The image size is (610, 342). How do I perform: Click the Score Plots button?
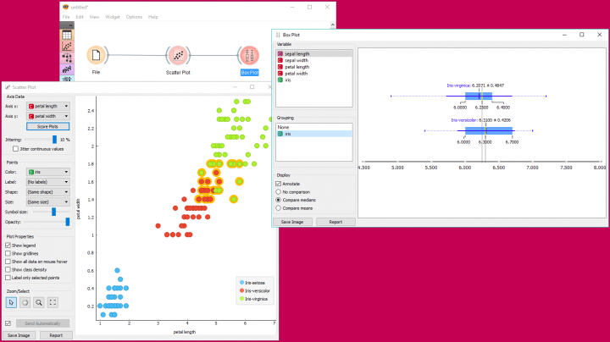pyautogui.click(x=47, y=126)
